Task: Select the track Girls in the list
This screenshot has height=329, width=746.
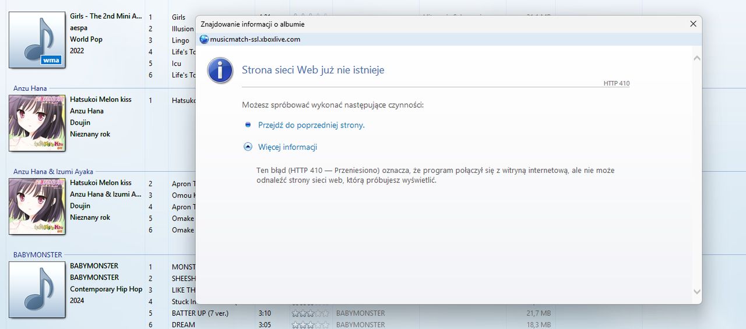Action: pos(178,17)
